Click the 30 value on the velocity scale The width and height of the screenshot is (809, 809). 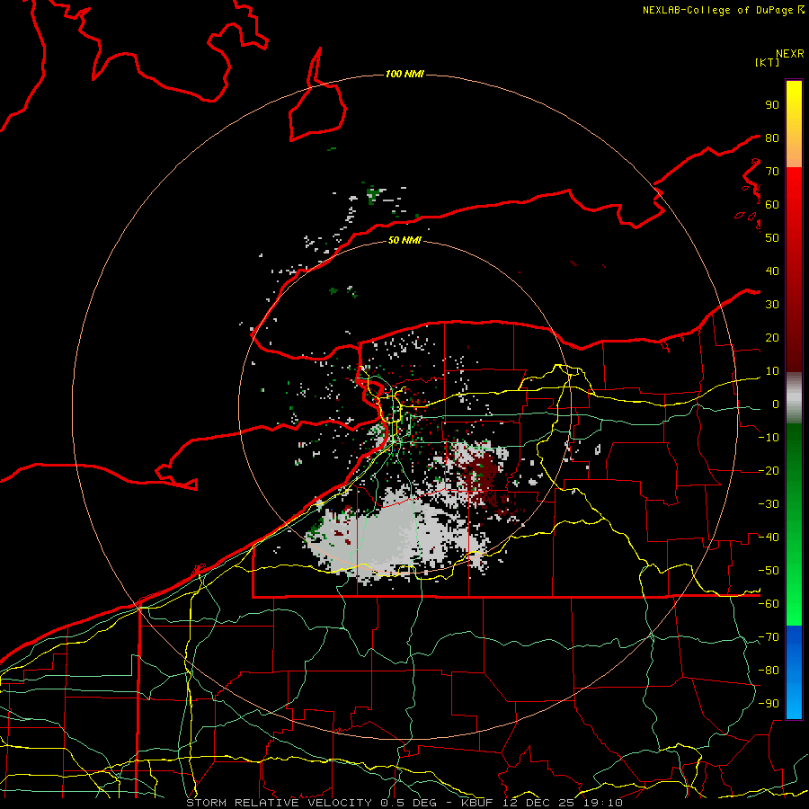[772, 305]
